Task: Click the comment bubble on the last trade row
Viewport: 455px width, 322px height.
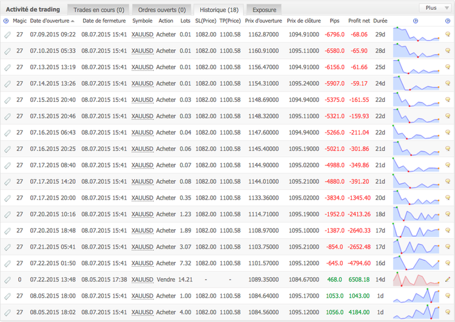Action: (x=448, y=312)
